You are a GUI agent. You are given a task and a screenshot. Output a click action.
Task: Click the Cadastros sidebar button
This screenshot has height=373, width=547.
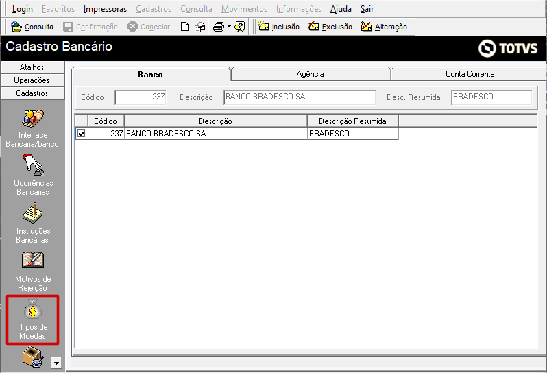coord(32,93)
